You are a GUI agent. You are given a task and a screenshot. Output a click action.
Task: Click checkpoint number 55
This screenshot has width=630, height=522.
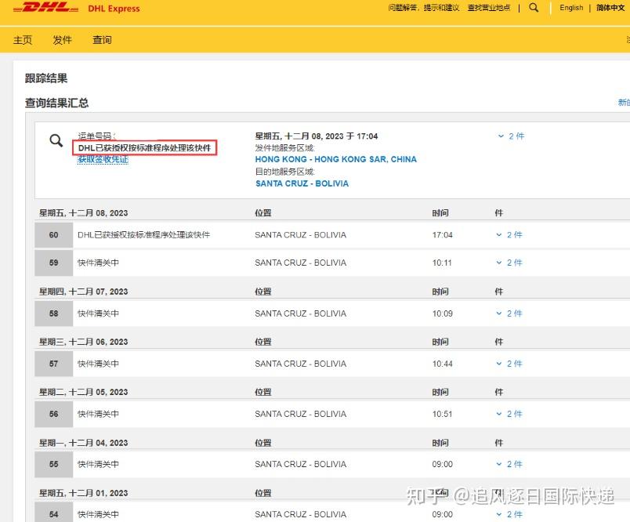(x=54, y=464)
